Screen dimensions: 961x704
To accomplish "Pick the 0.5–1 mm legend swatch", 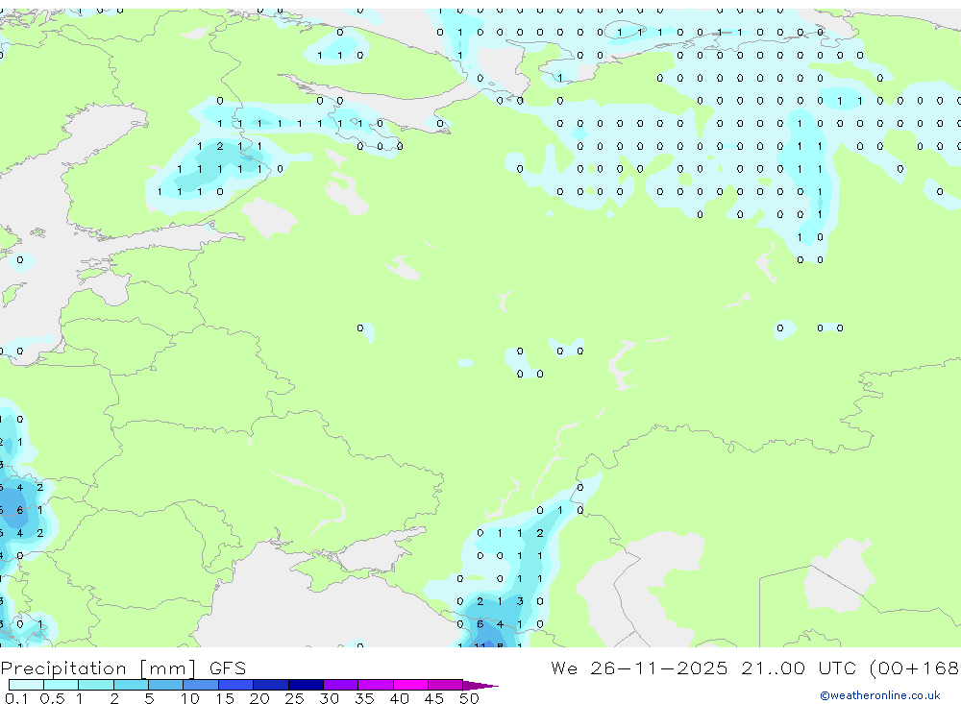I will (62, 685).
